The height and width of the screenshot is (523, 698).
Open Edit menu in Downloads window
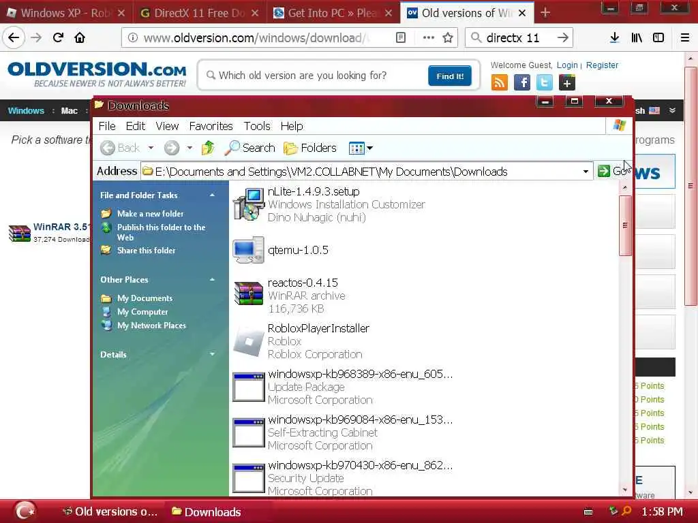tap(136, 126)
